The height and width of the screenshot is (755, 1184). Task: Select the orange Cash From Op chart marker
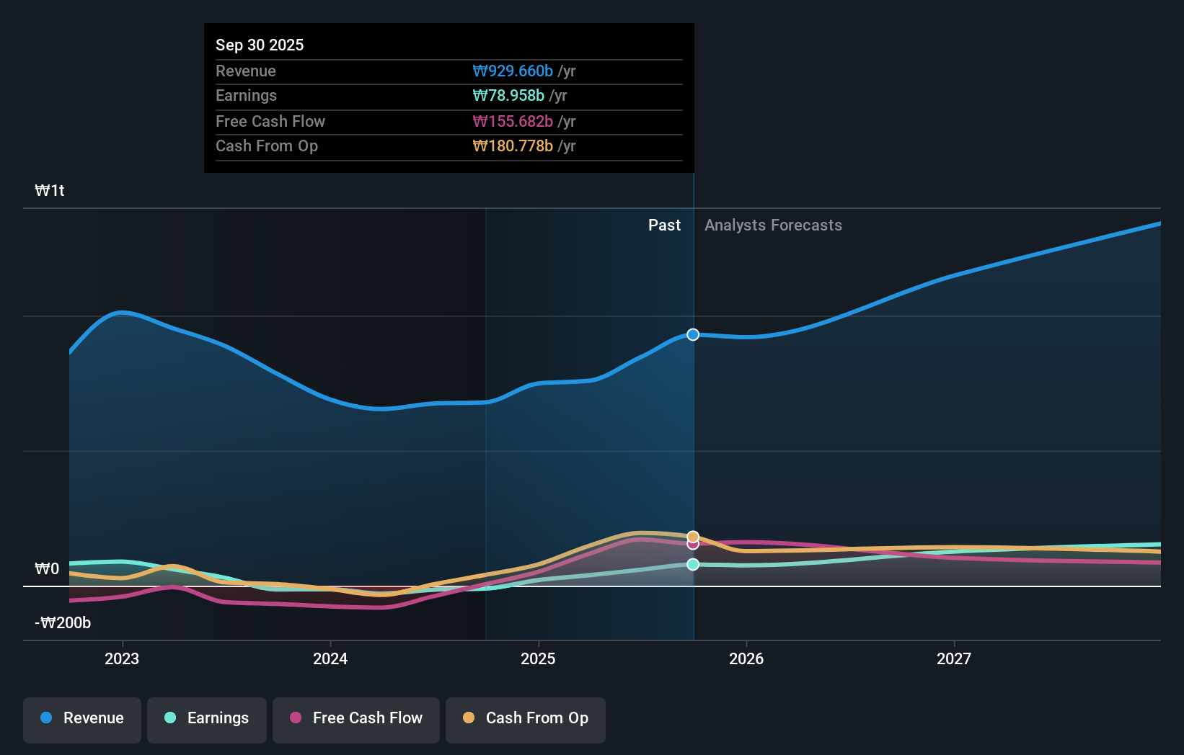click(692, 536)
